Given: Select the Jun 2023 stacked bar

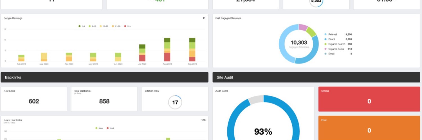Looking at the screenshot, I should point(118,57).
